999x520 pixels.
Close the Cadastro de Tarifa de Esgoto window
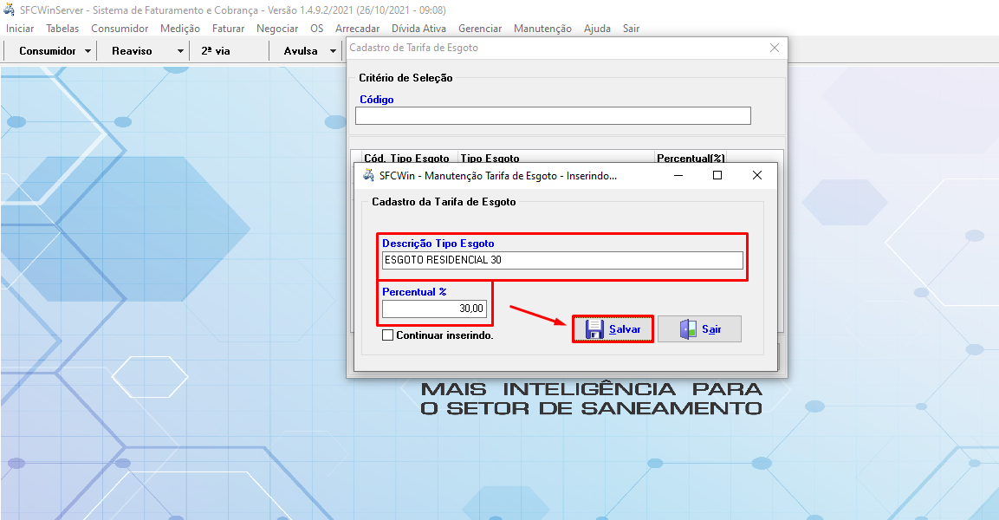point(774,49)
